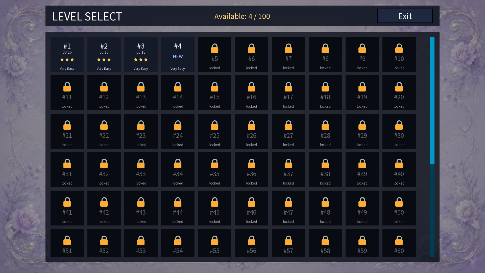Click the lower scrollbar track area
Image resolution: width=485 pixels, height=273 pixels.
[x=432, y=210]
